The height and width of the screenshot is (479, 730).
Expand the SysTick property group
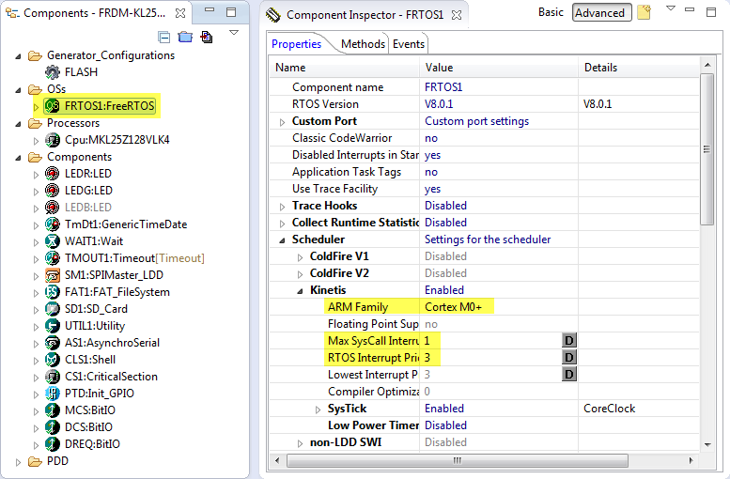[x=318, y=409]
